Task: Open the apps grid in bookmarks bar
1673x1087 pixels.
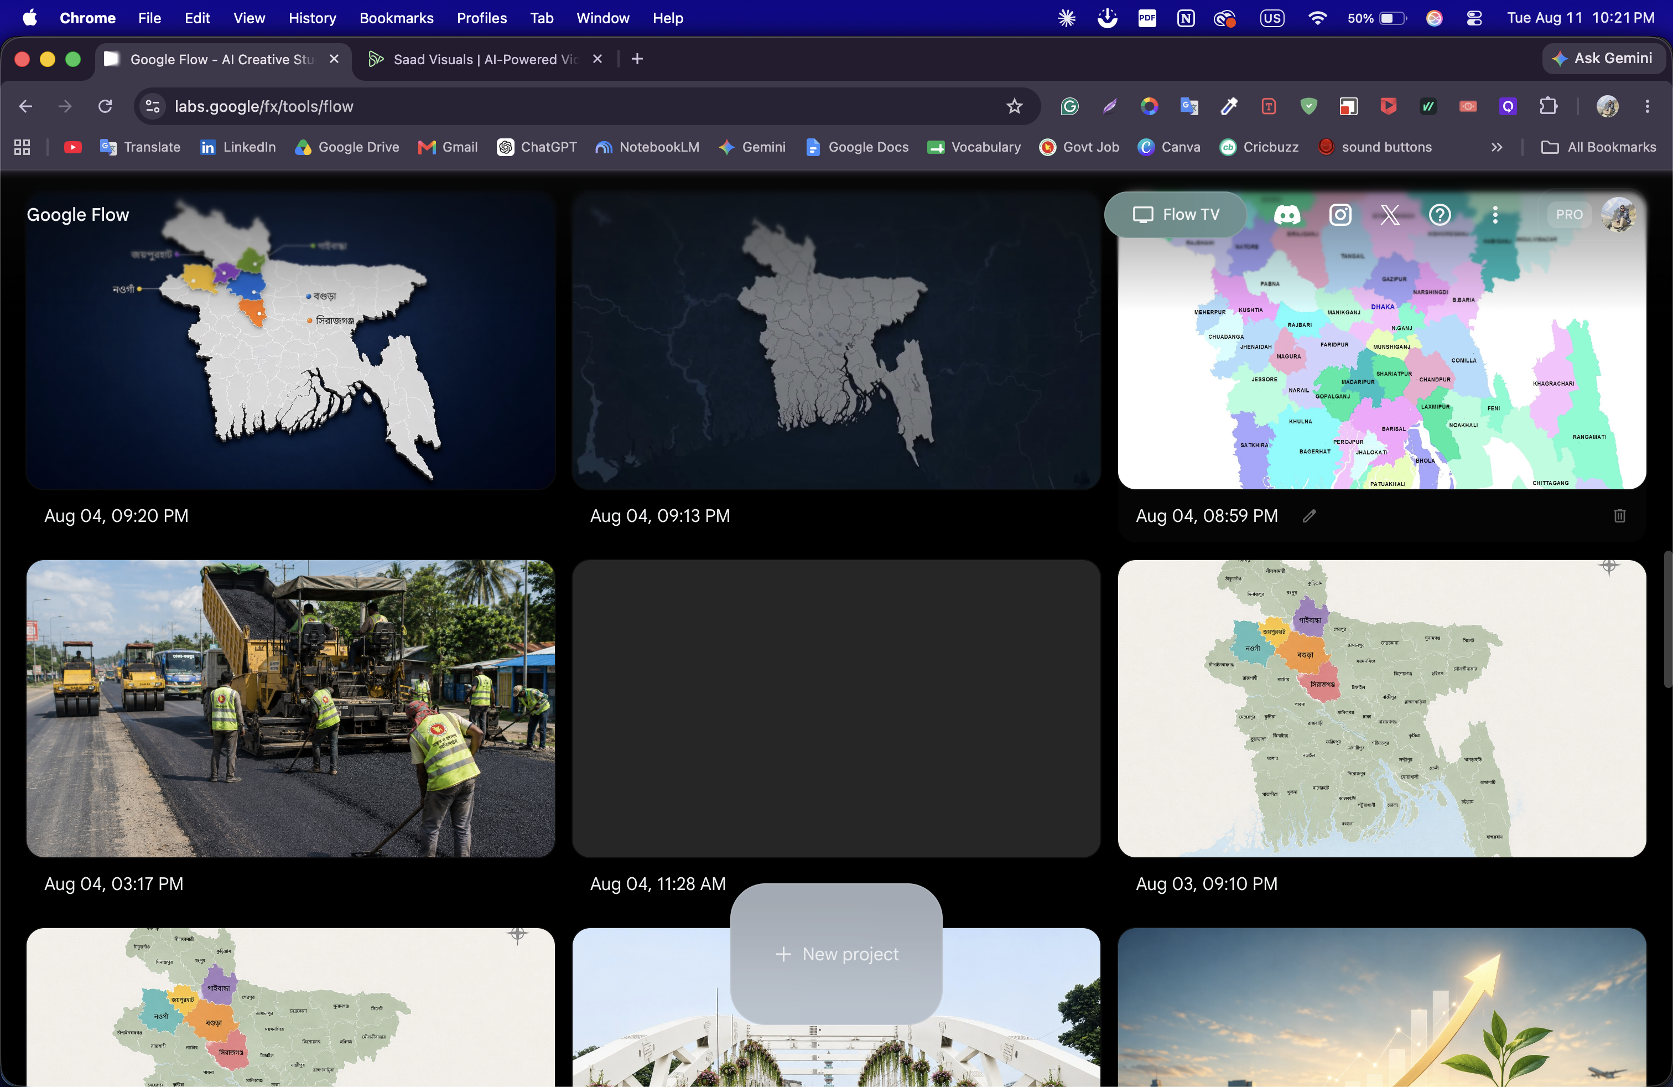Action: tap(22, 147)
